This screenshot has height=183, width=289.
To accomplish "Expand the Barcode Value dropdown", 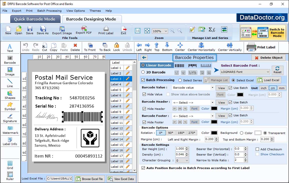I will pyautogui.click(x=212, y=88).
